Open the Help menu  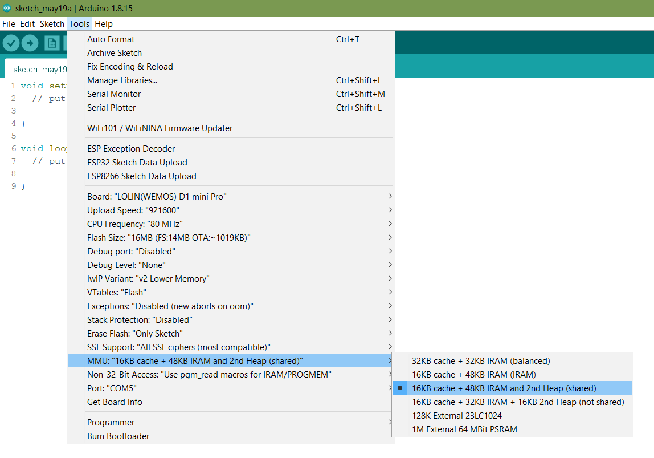coord(104,23)
